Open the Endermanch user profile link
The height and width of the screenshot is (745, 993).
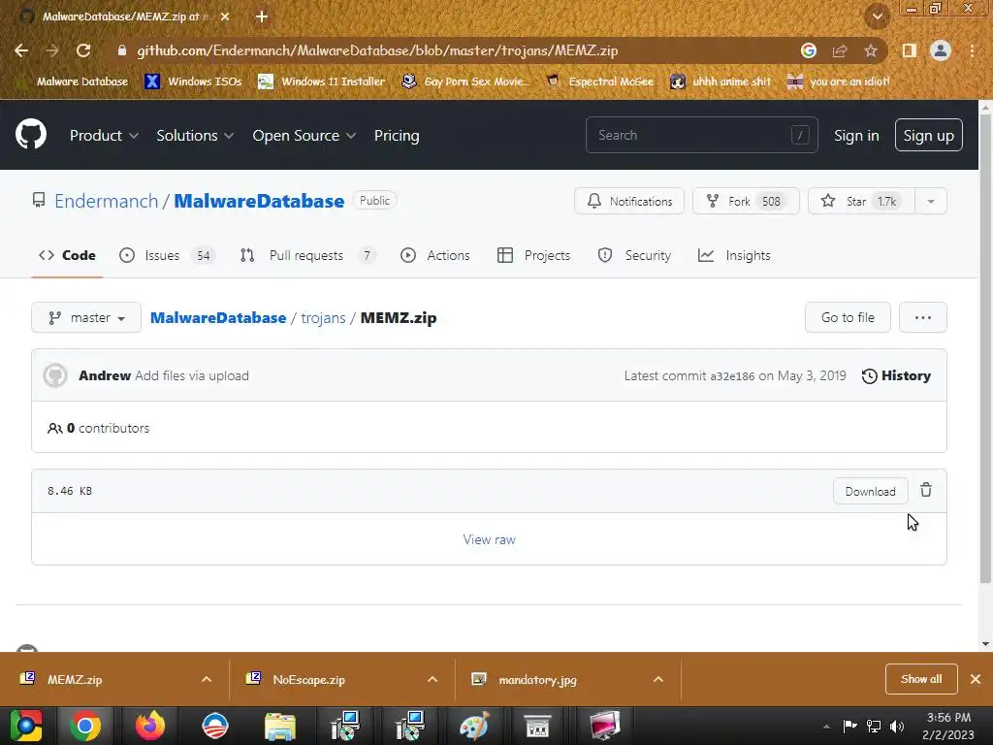point(107,201)
